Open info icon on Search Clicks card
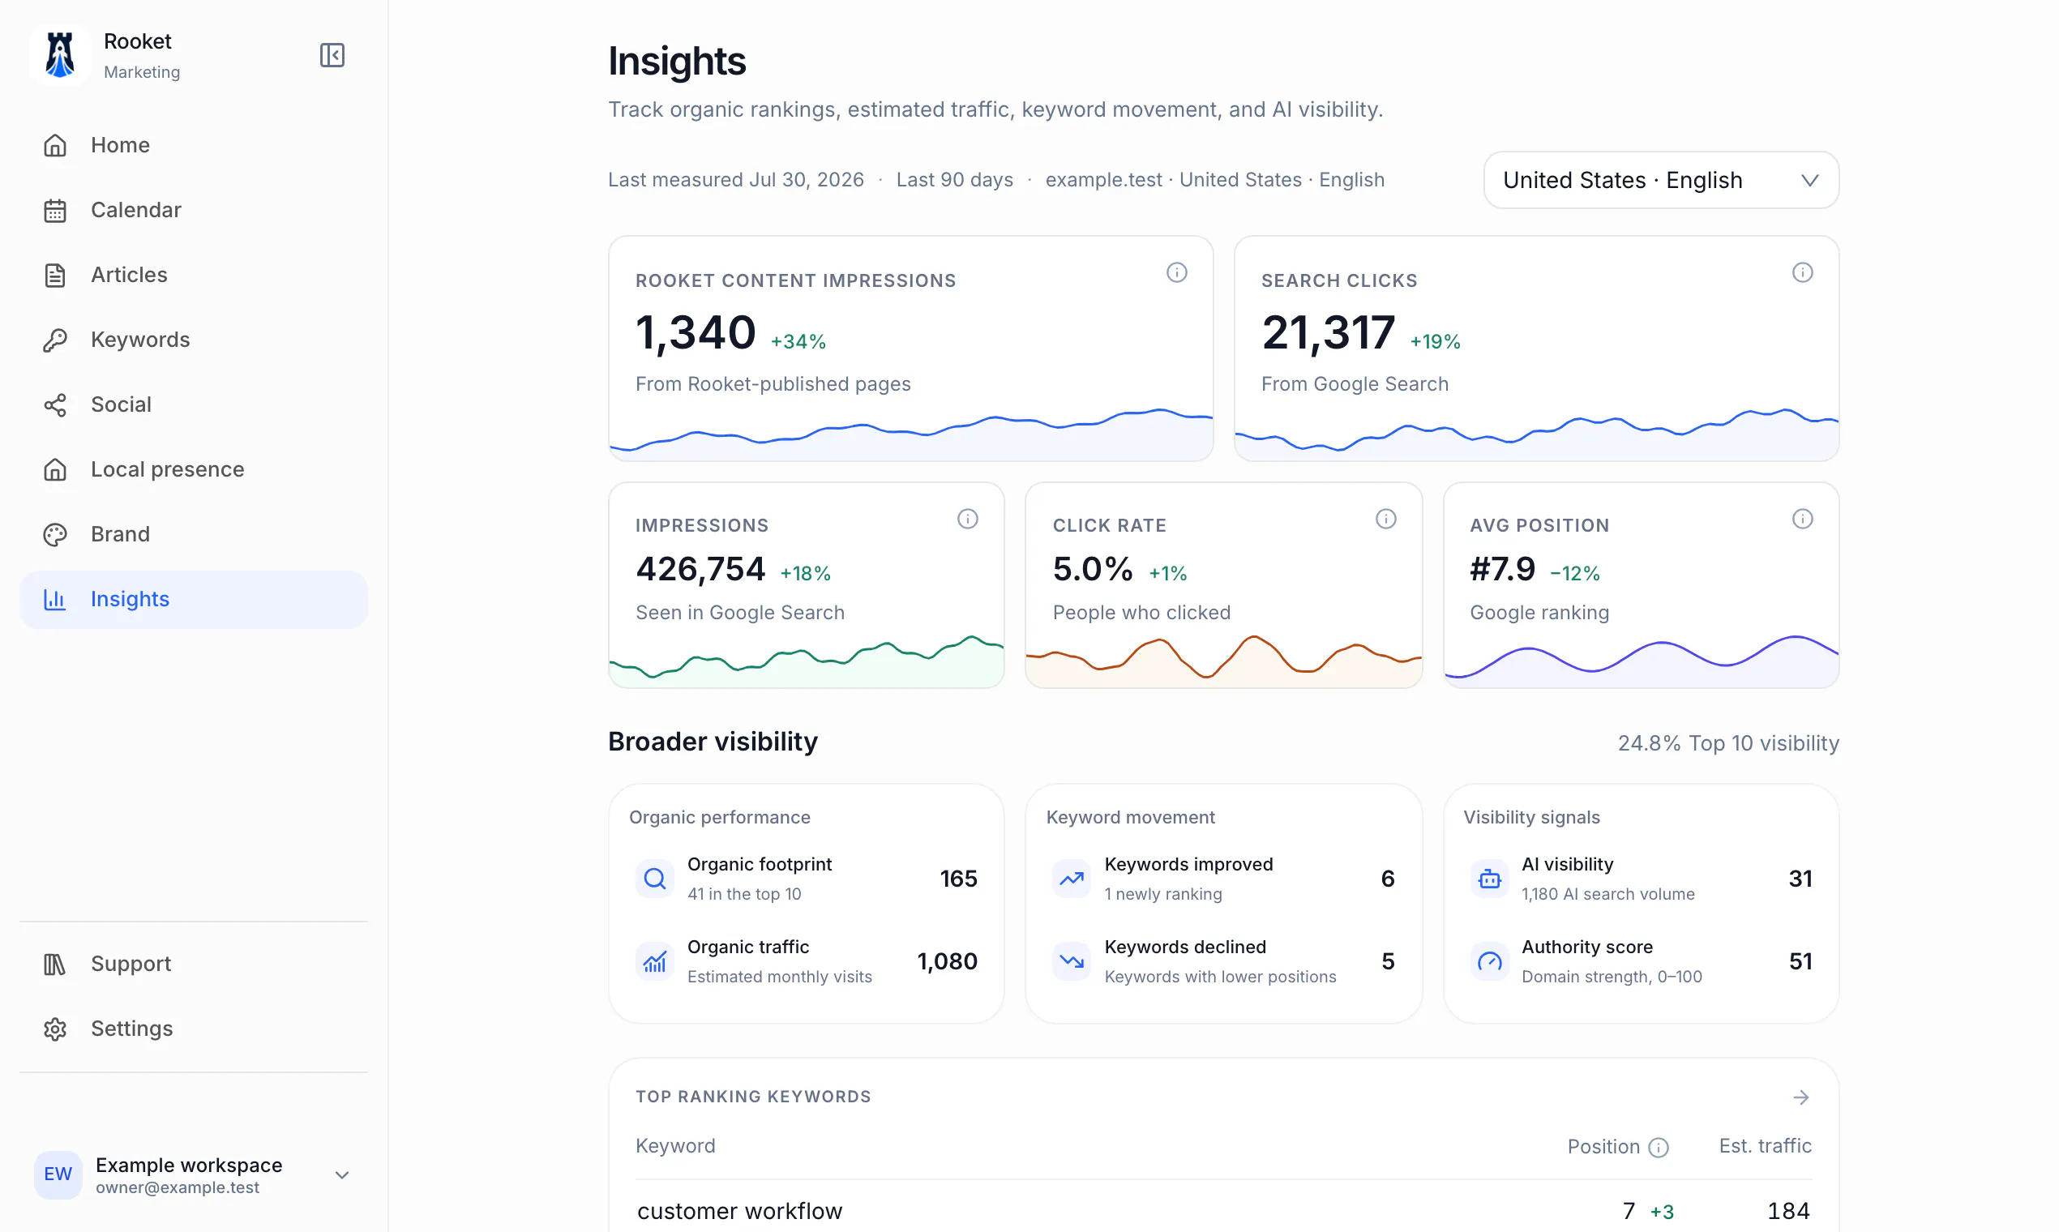 (1803, 272)
